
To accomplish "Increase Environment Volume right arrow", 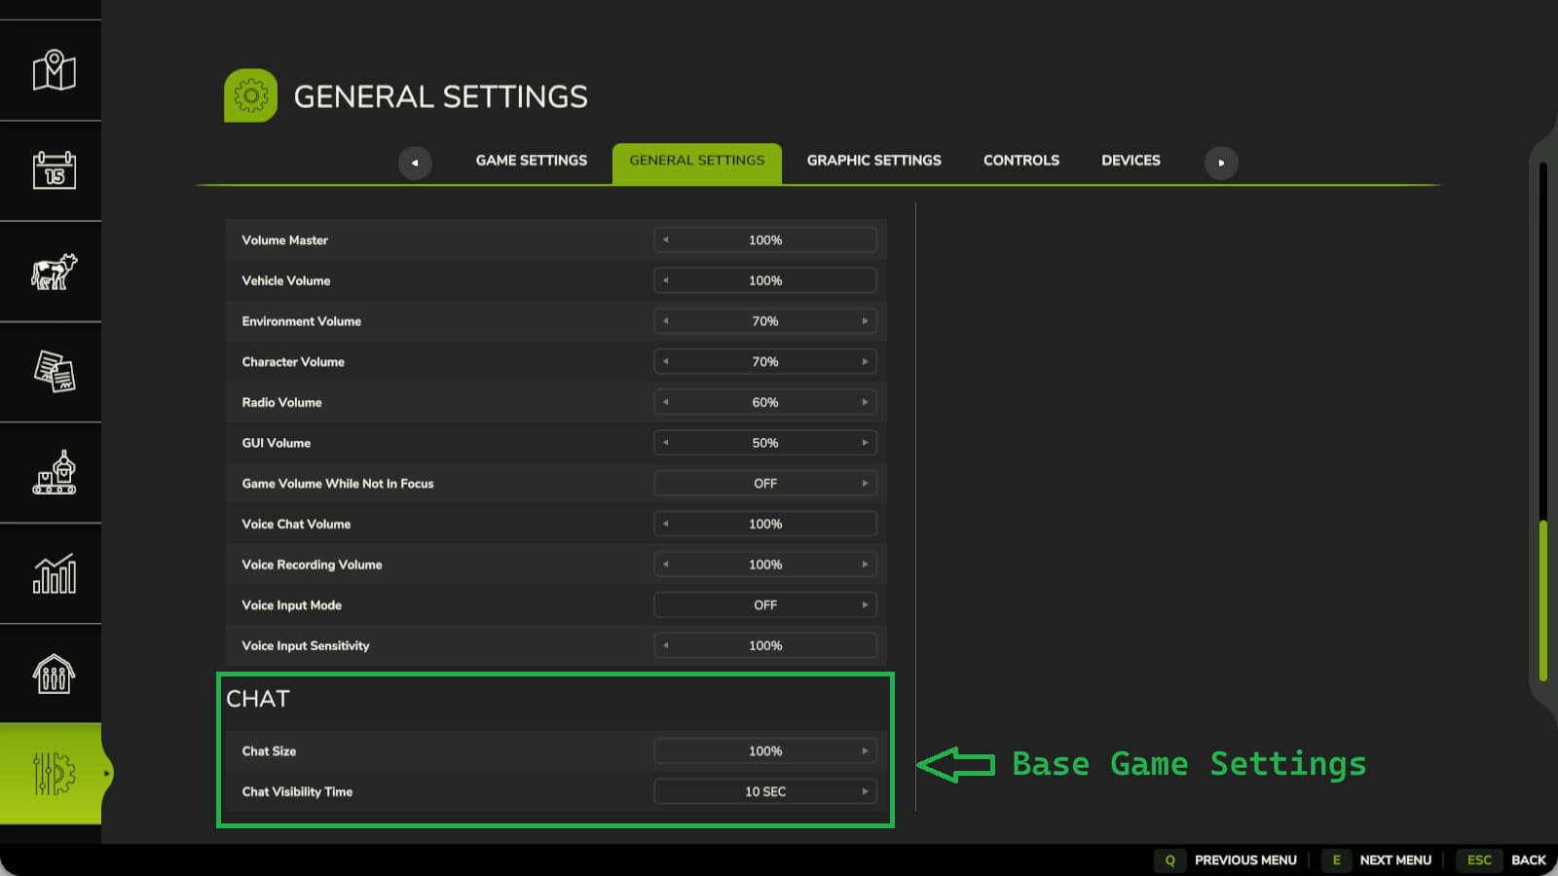I will pyautogui.click(x=865, y=321).
